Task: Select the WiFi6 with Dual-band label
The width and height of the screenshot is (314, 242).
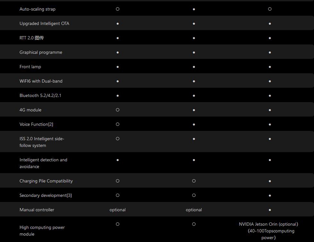Action: 41,81
